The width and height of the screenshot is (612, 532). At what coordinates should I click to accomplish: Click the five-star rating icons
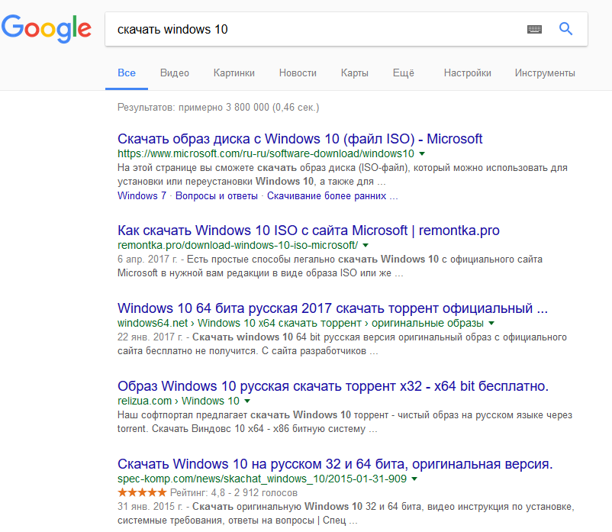142,492
